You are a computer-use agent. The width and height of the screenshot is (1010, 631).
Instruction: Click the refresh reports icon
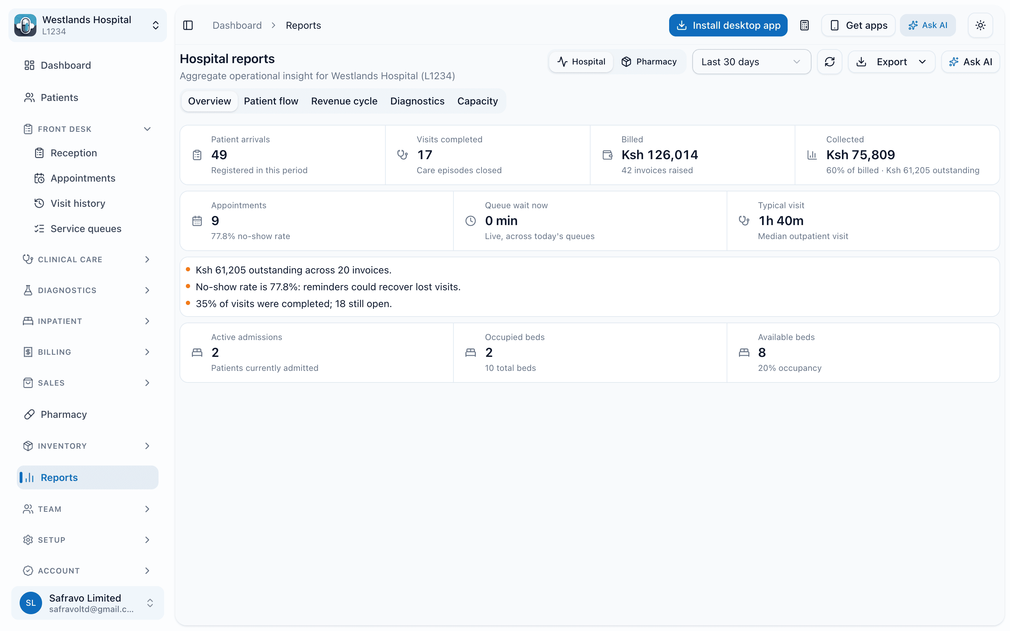tap(829, 62)
